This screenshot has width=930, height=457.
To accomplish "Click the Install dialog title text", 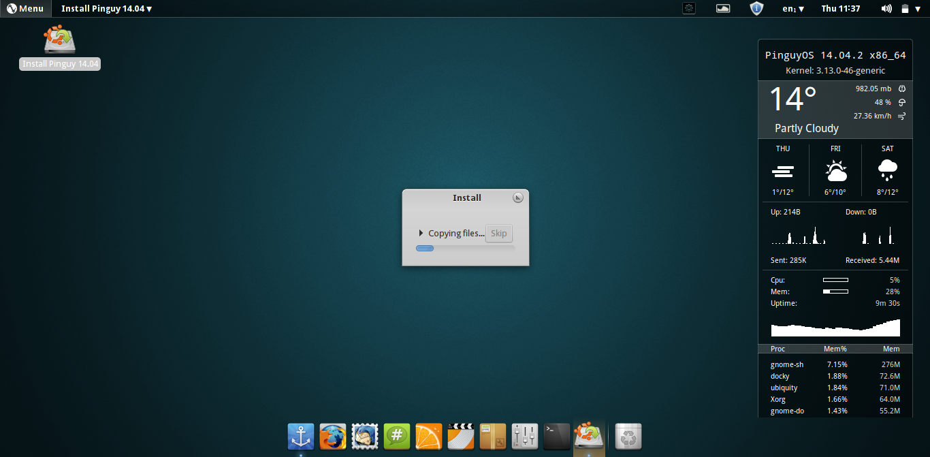I will 467,198.
